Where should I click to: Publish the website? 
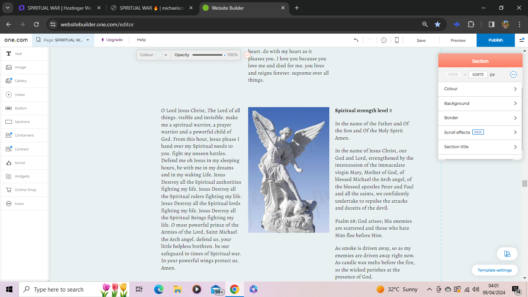(496, 40)
